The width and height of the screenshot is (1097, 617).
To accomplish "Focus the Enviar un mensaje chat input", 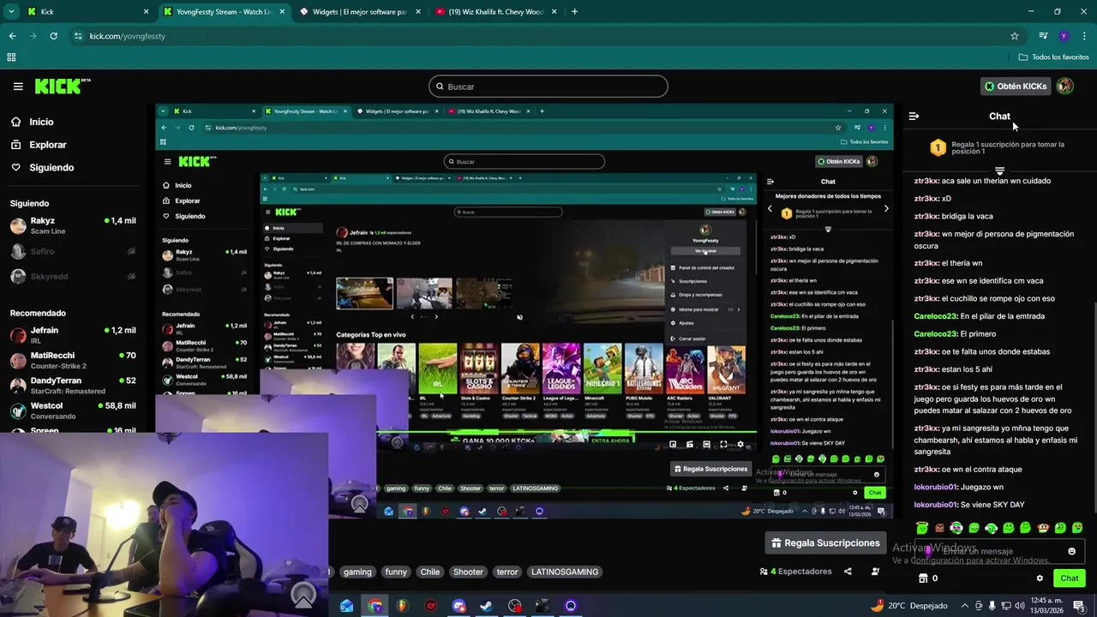I will tap(1001, 551).
